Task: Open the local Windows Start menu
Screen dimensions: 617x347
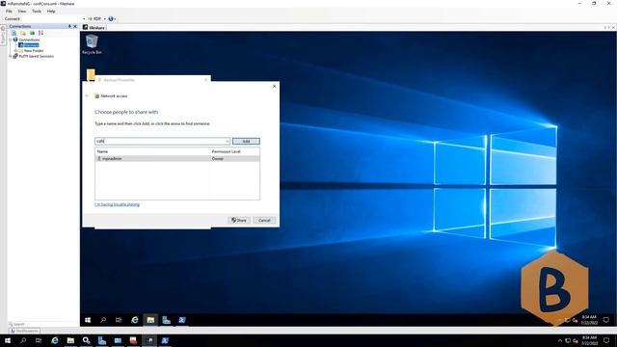Action: pyautogui.click(x=8, y=340)
